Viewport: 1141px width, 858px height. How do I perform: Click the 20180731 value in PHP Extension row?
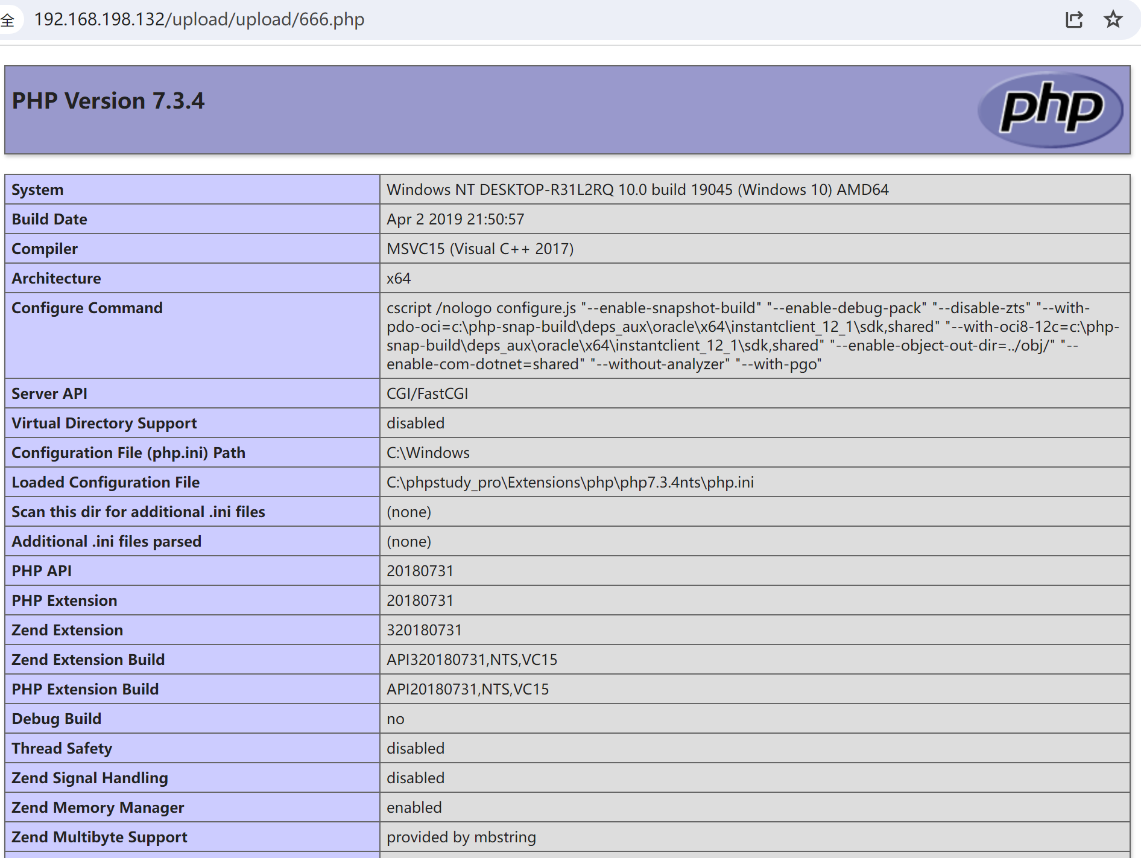[x=420, y=600]
